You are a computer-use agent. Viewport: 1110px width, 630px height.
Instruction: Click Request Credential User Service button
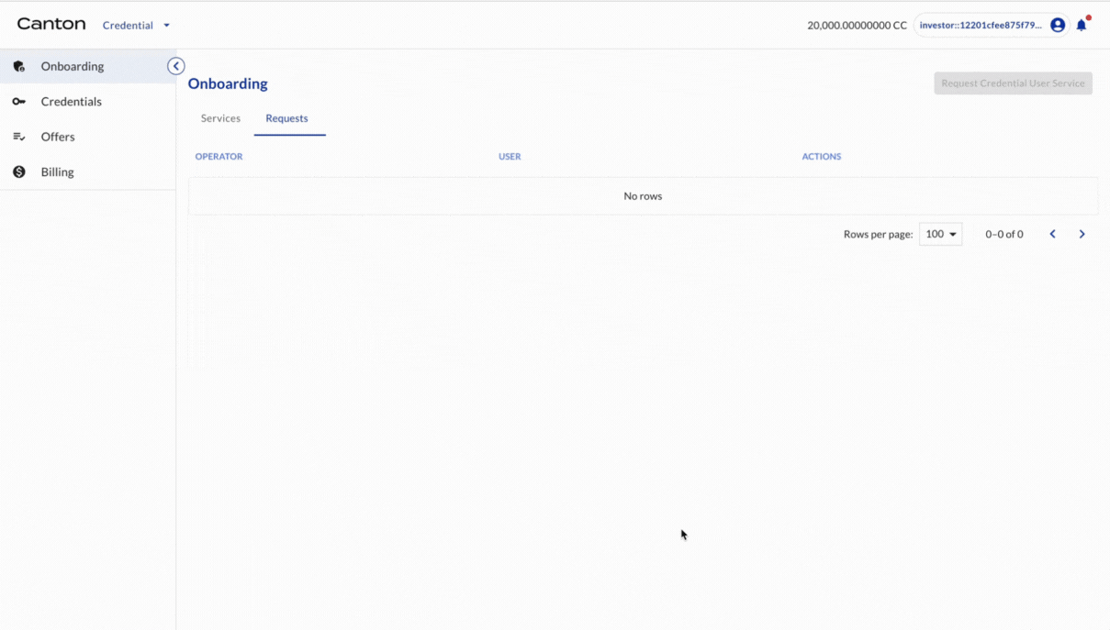[x=1013, y=83]
